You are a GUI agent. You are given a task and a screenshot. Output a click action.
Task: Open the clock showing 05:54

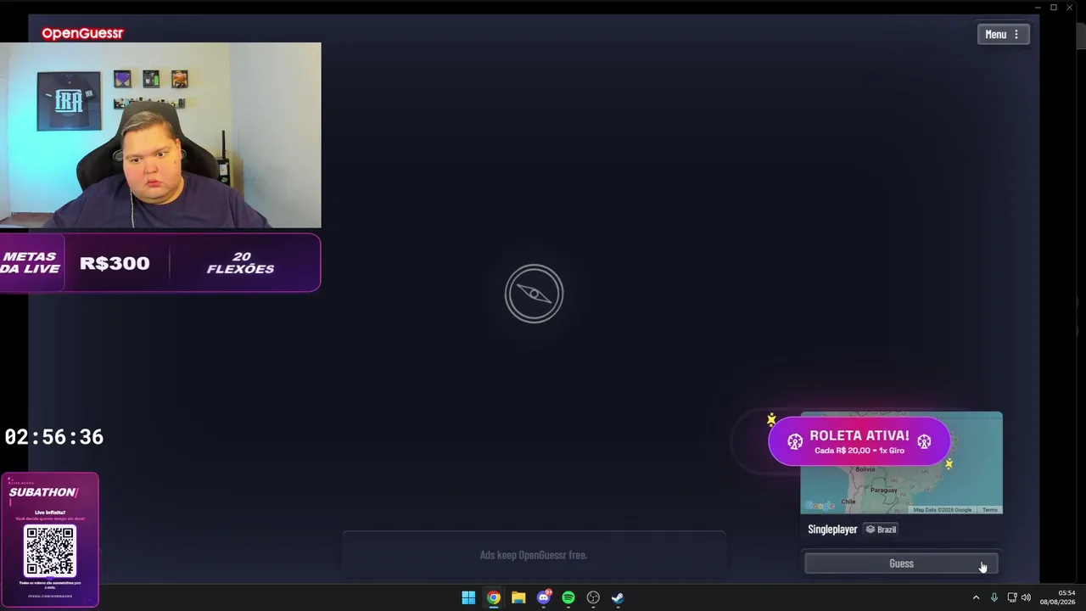click(1057, 597)
